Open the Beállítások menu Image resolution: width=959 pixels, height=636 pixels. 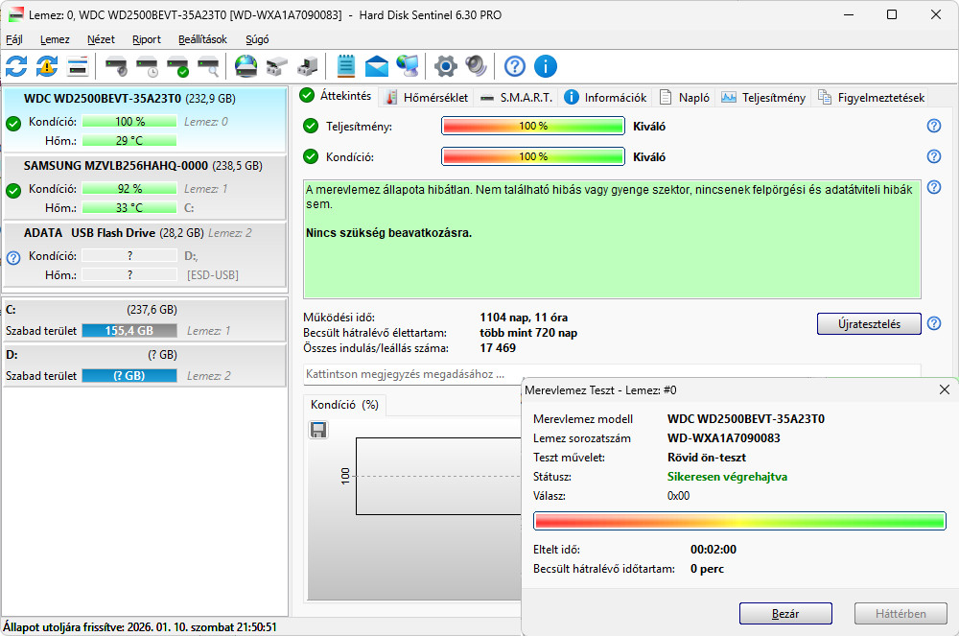202,39
